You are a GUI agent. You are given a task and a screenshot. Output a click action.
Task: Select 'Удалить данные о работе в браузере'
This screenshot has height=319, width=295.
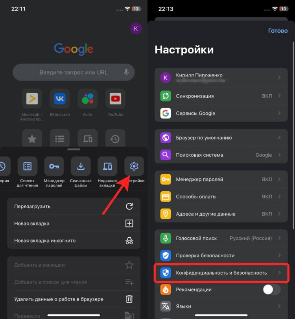(x=74, y=299)
